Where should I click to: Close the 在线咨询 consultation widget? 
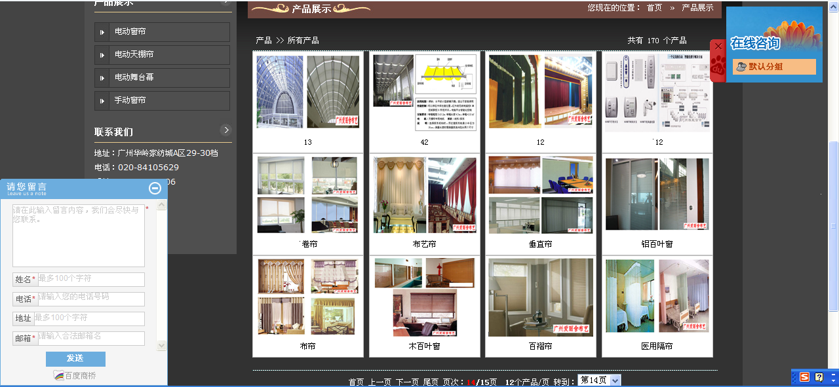tap(718, 46)
